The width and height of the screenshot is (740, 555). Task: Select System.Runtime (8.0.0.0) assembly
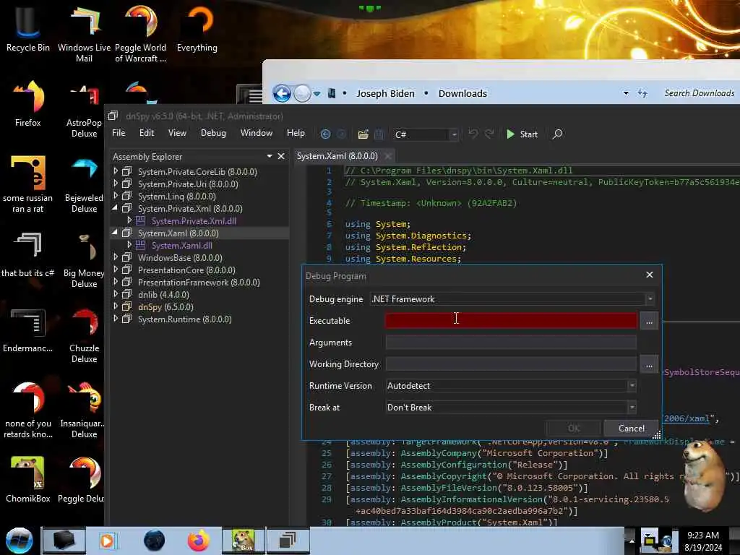[x=184, y=319]
